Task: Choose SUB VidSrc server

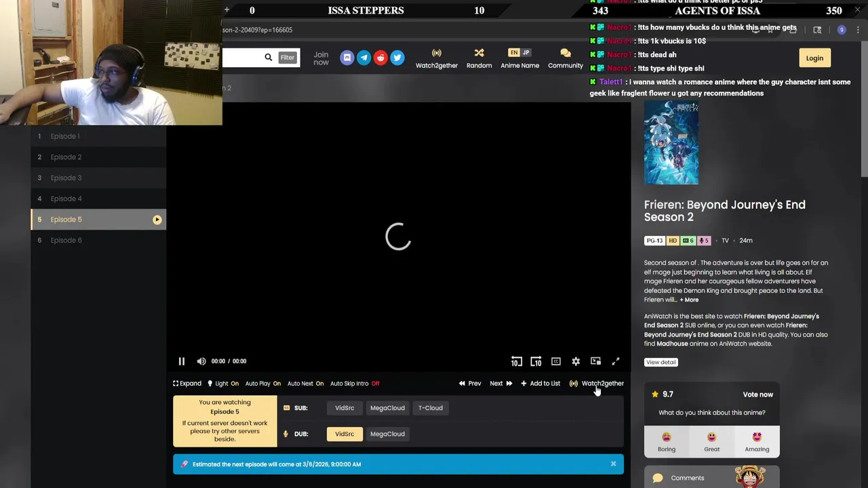Action: (x=344, y=408)
